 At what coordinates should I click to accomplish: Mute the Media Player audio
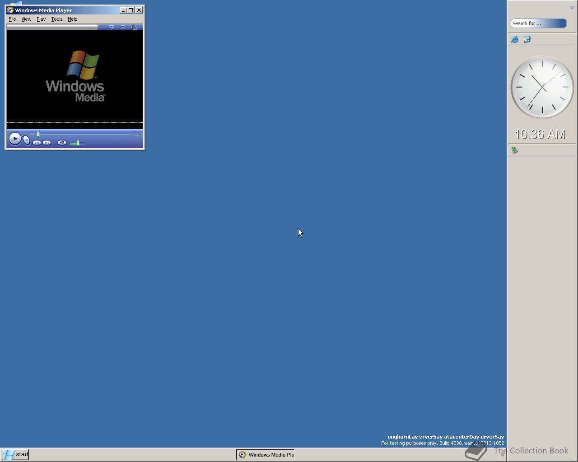[x=62, y=143]
